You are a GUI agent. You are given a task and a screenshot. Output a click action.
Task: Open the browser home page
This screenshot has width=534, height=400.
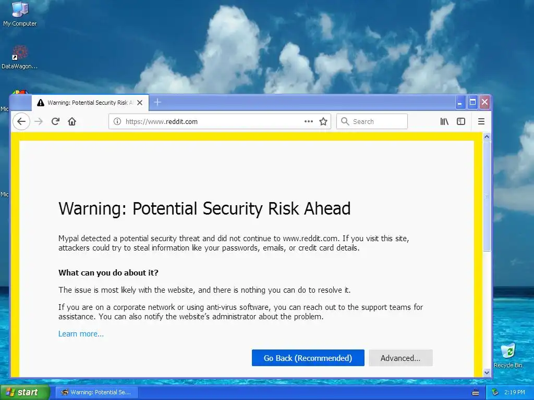[72, 121]
